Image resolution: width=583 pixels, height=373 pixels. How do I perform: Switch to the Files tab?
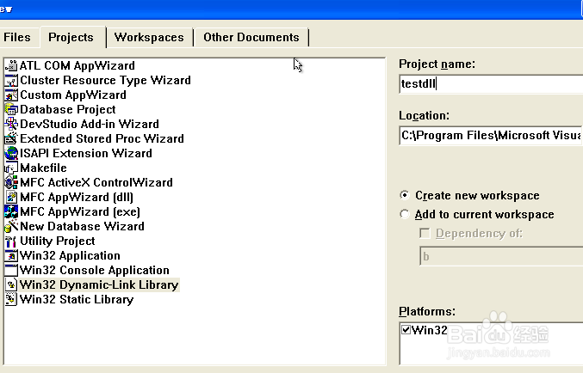coord(17,37)
